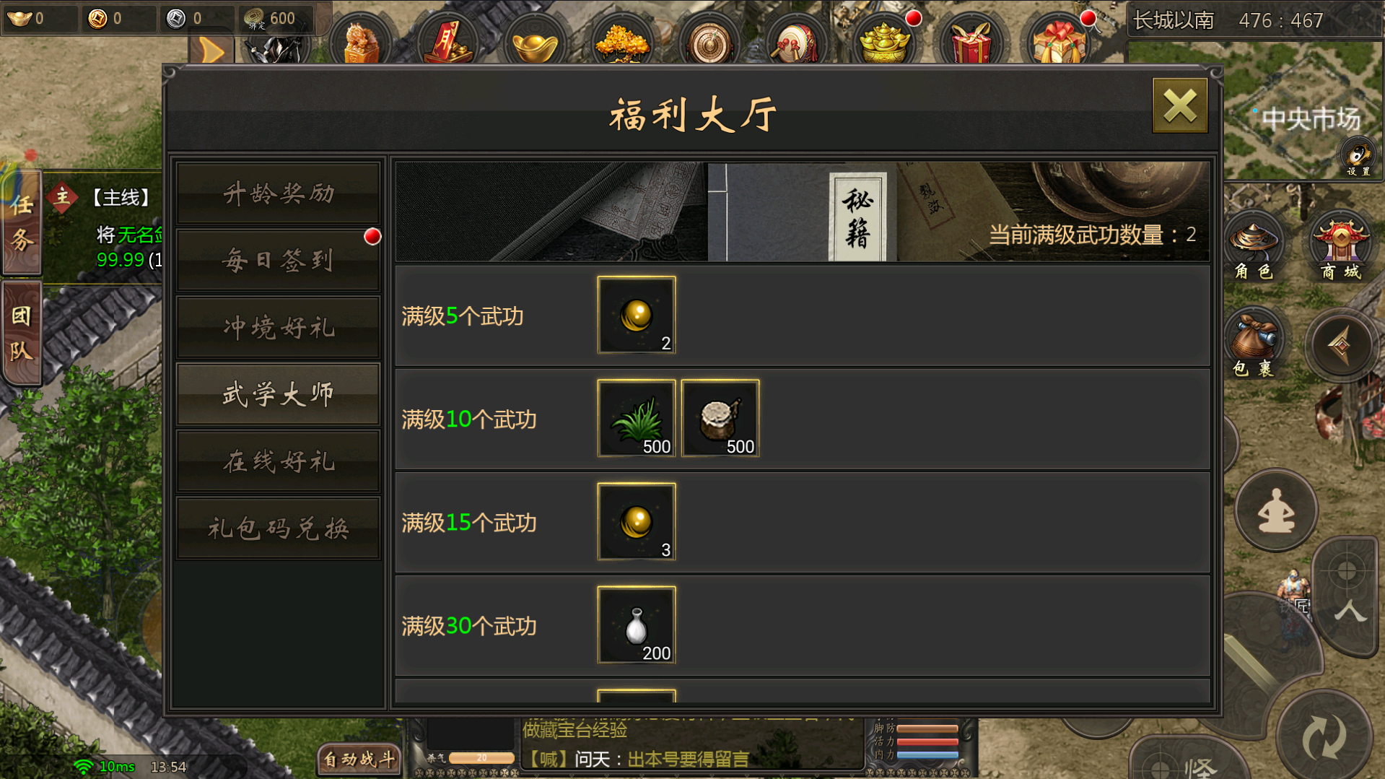The image size is (1385, 779).
Task: Click the white vase reward of 200
Action: pos(637,624)
